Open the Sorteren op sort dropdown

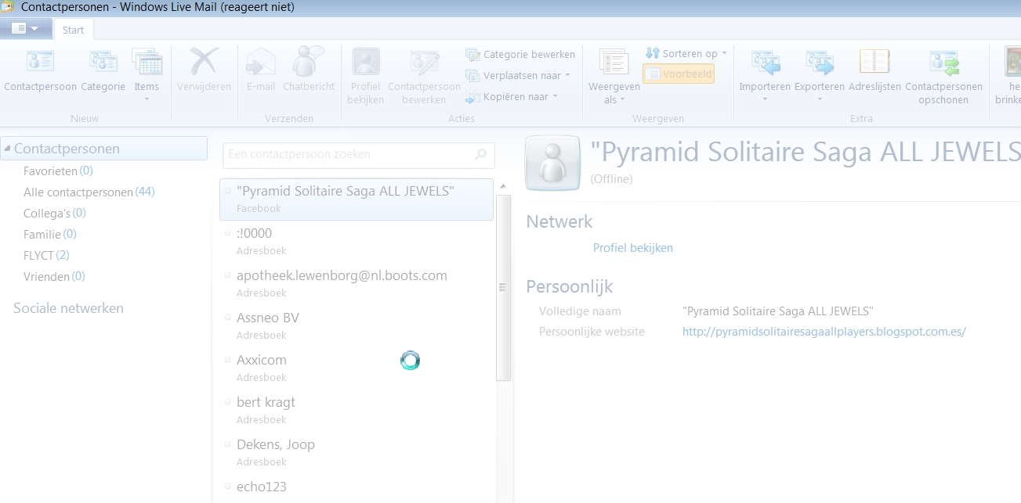686,53
